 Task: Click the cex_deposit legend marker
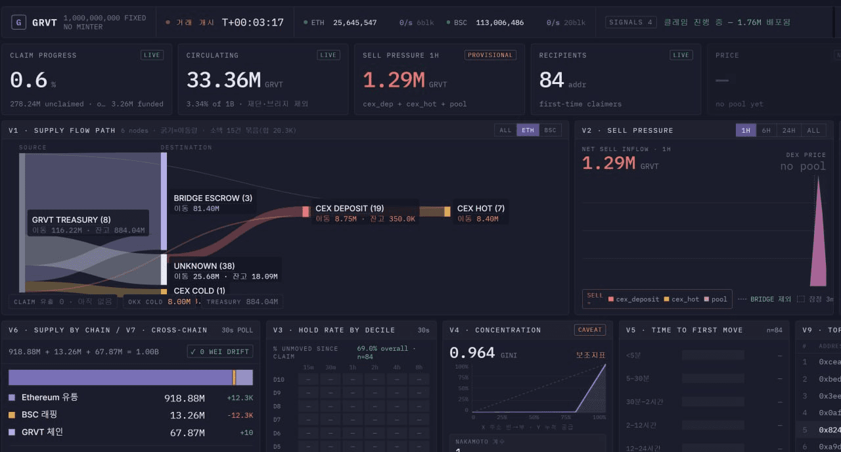coord(611,299)
